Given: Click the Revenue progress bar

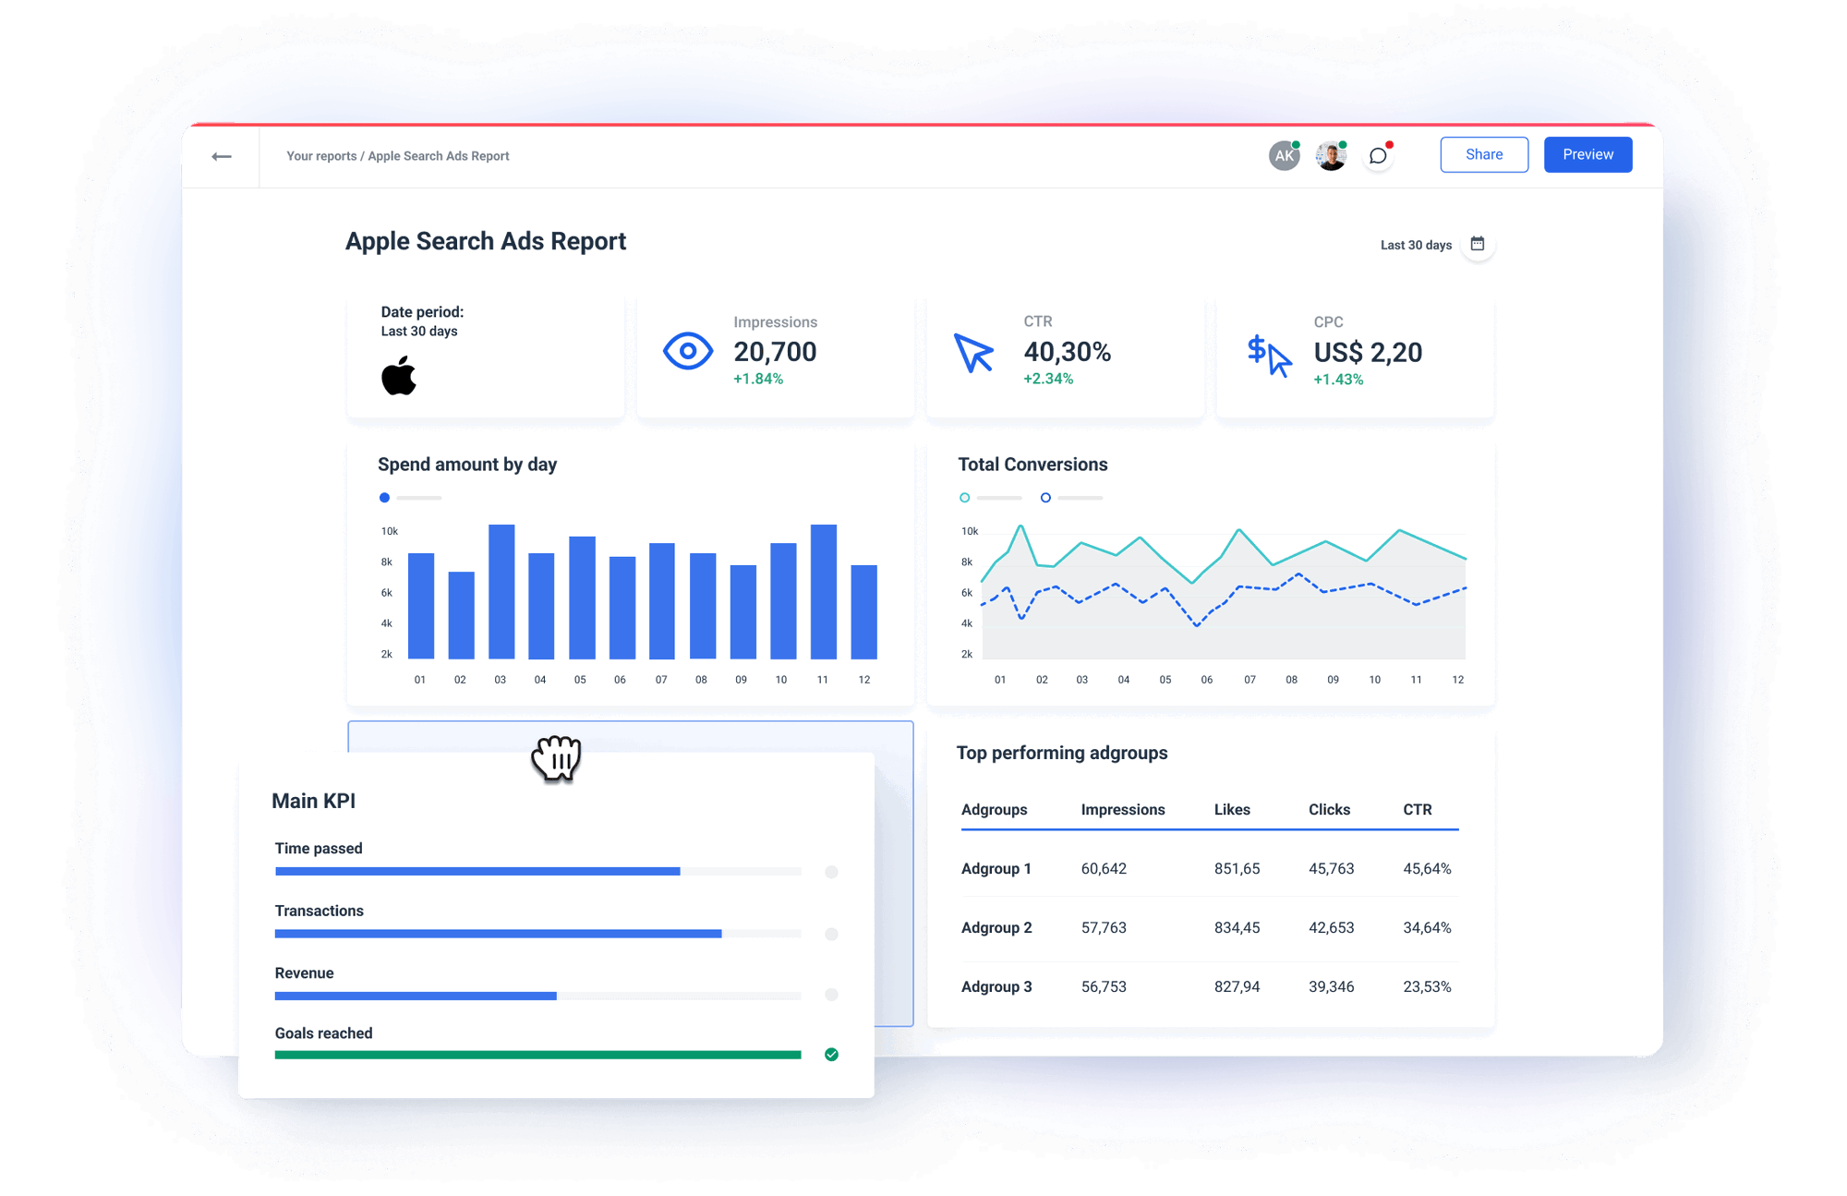Looking at the screenshot, I should (537, 996).
